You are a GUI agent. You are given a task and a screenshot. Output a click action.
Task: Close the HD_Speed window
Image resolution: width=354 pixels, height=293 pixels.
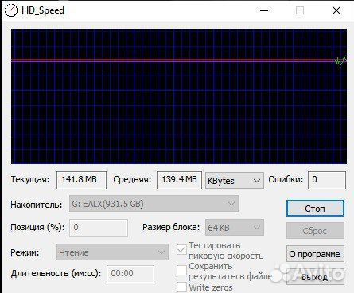point(336,10)
